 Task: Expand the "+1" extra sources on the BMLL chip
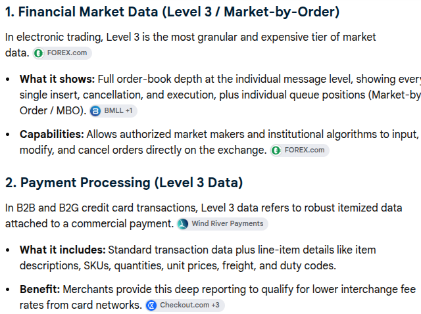point(129,111)
